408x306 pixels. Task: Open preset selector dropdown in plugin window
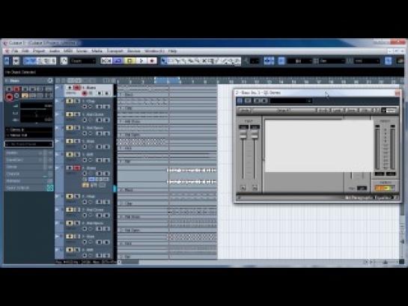[x=291, y=100]
